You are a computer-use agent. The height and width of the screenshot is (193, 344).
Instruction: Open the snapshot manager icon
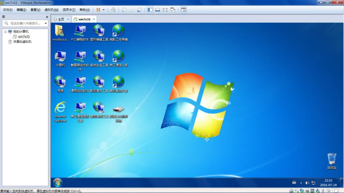[139, 10]
